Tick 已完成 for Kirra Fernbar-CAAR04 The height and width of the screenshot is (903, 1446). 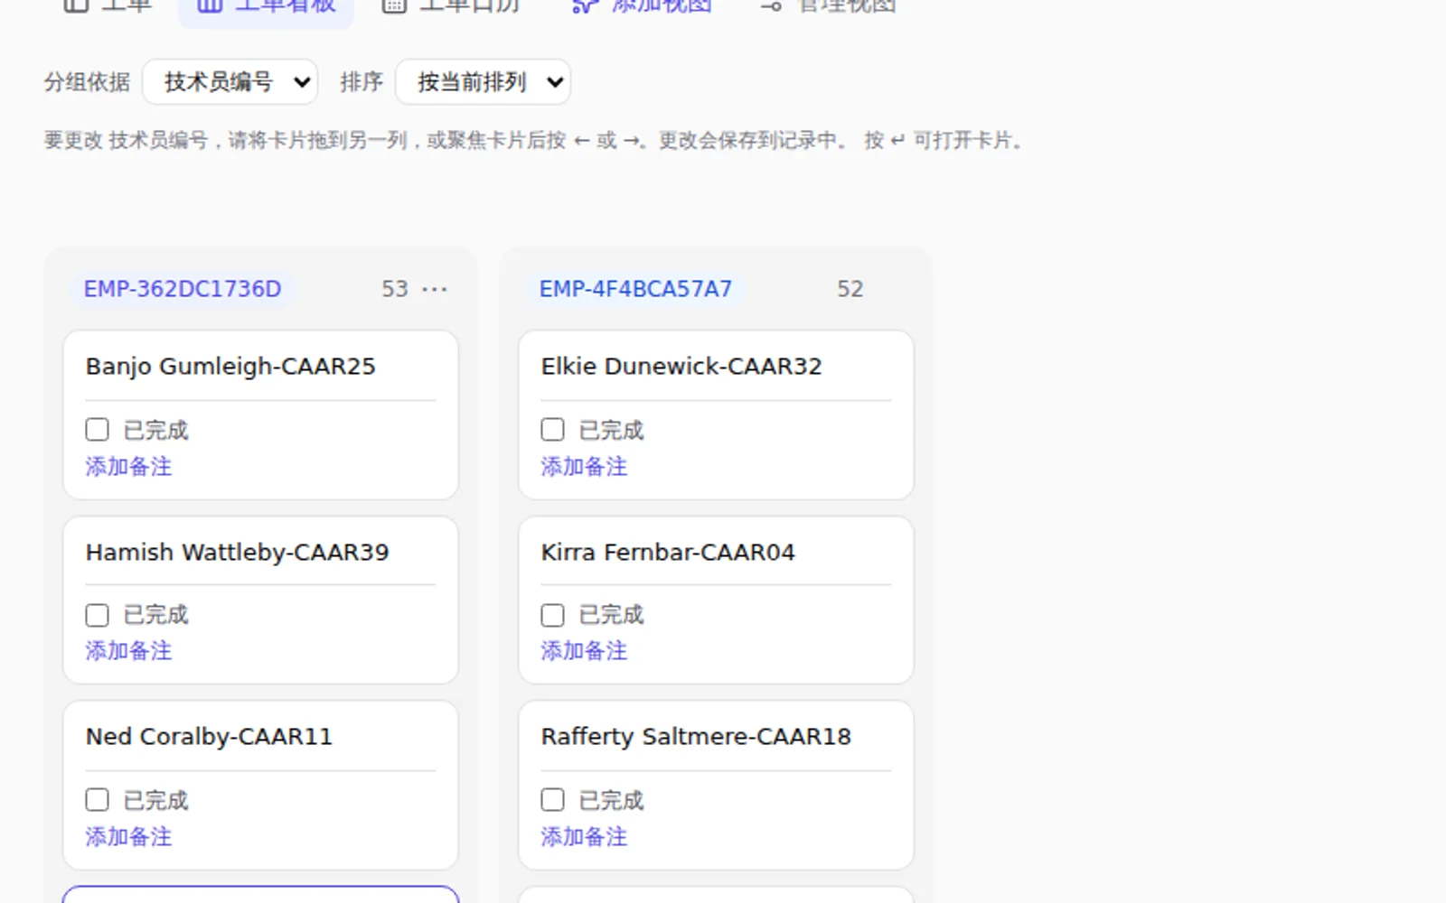[552, 615]
